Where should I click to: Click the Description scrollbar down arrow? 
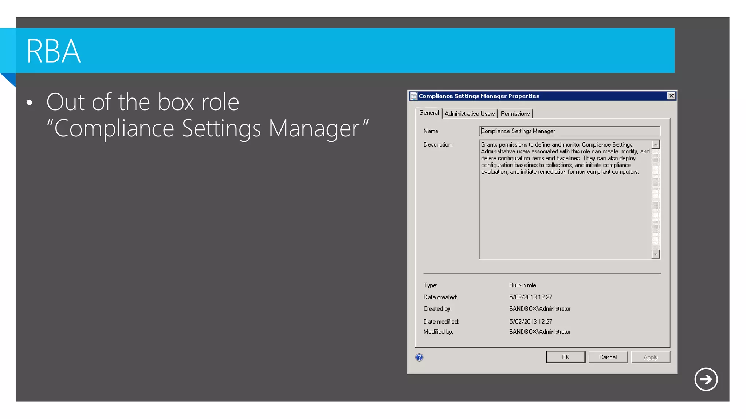pos(655,254)
